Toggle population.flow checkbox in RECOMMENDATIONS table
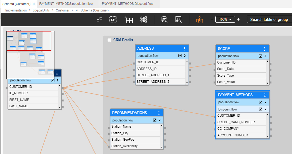292x154 pixels. coord(155,120)
